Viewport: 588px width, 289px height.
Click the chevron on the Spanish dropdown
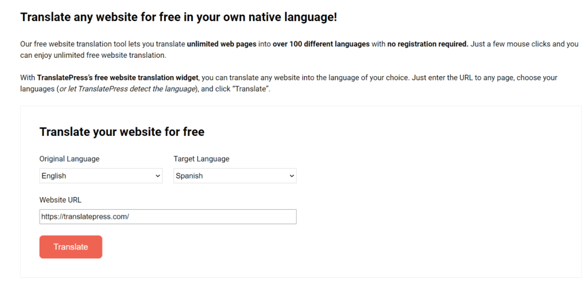292,175
